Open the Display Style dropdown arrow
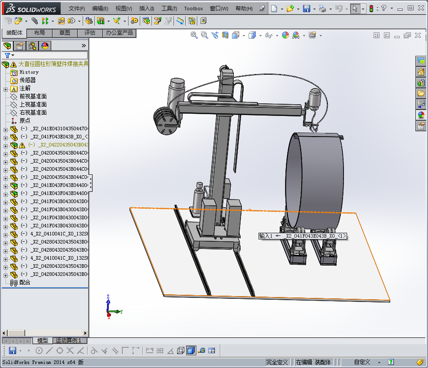 pyautogui.click(x=260, y=35)
